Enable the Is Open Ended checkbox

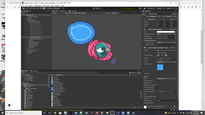coord(157,81)
